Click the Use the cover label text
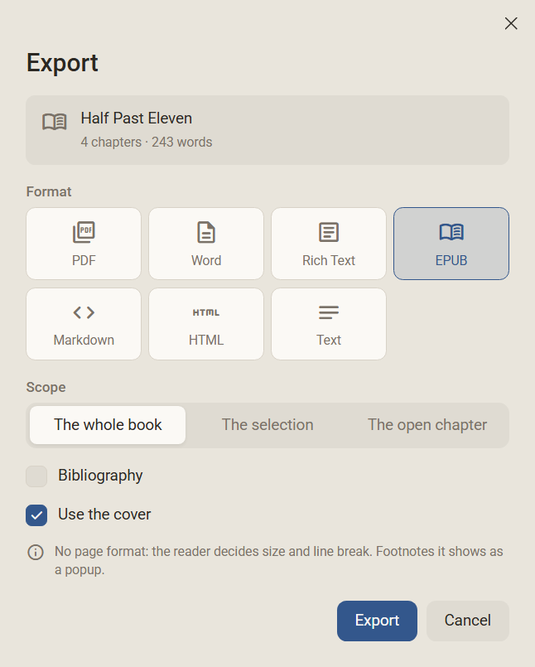The width and height of the screenshot is (535, 667). pos(104,515)
